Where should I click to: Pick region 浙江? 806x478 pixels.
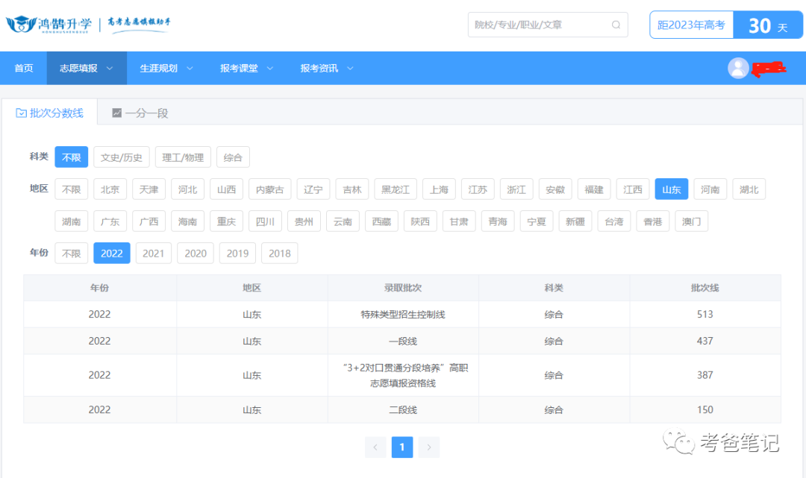(516, 189)
